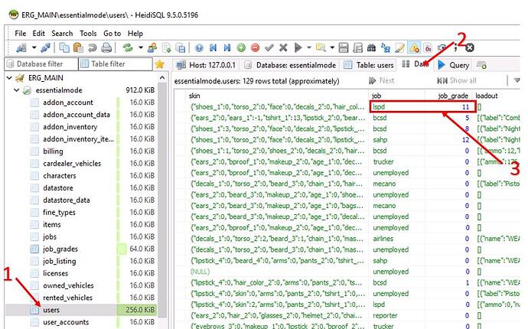
Task: Click the binoculars Find text icon
Action: tap(371, 47)
